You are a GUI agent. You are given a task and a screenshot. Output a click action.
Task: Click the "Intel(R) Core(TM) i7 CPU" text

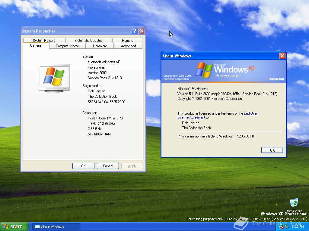tap(105, 118)
